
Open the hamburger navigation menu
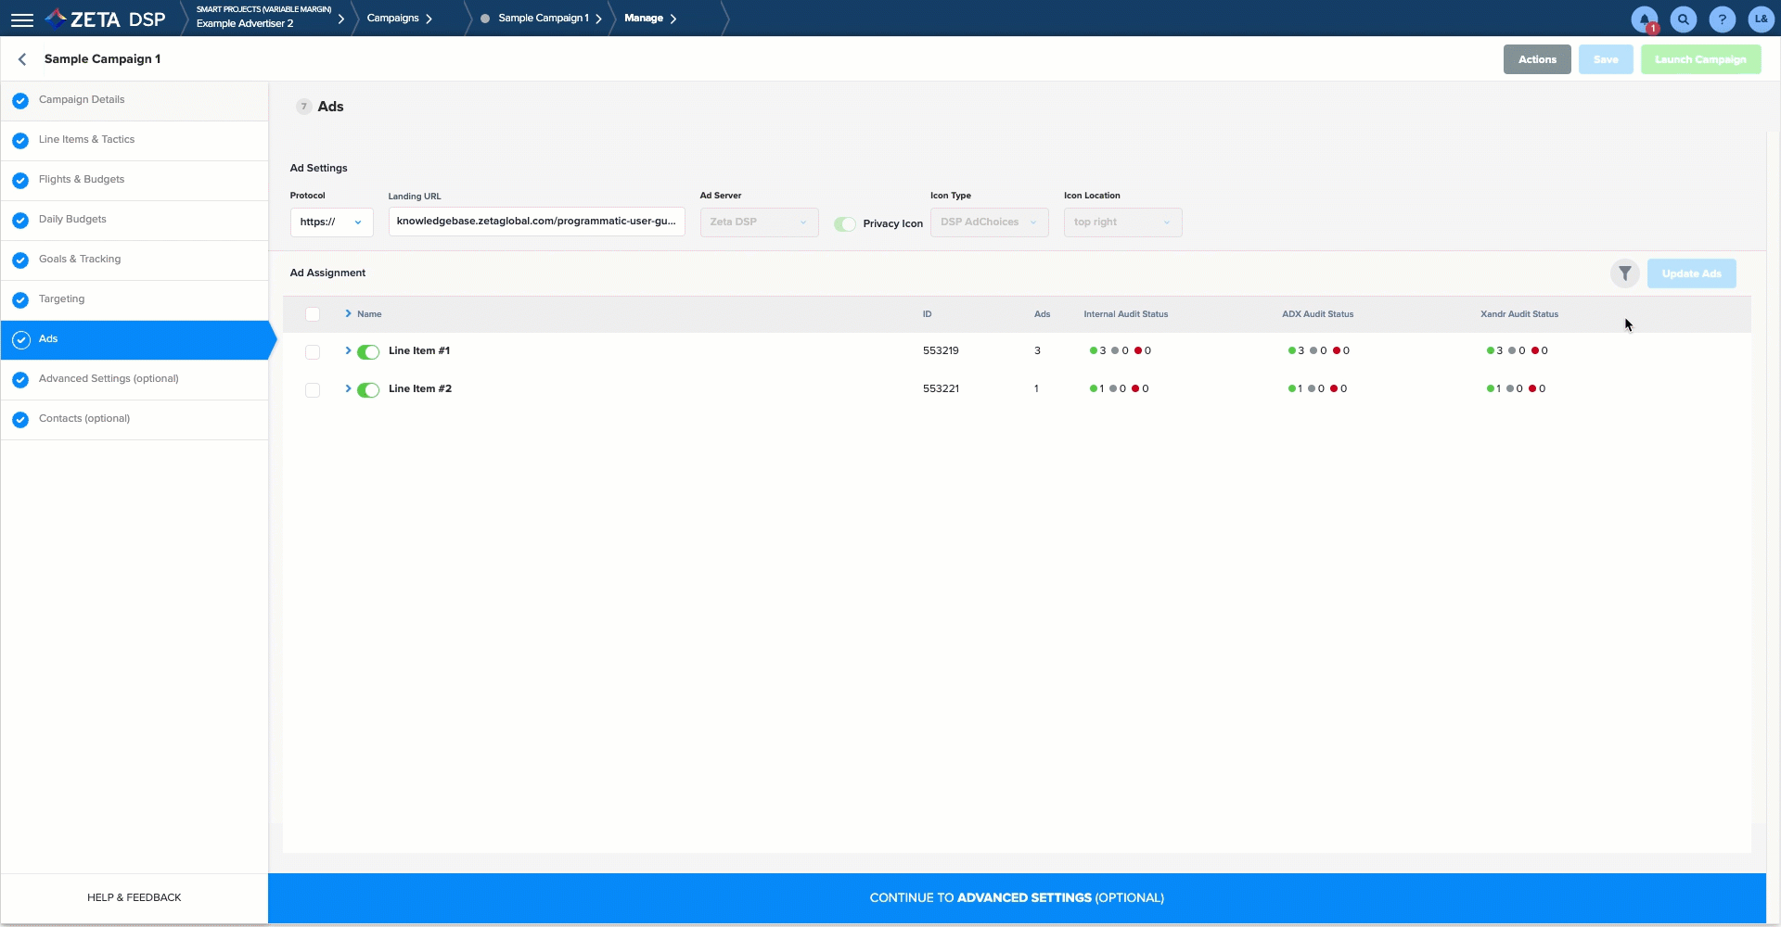(x=22, y=19)
